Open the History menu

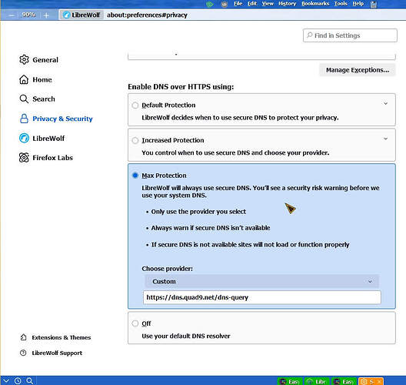tap(287, 4)
